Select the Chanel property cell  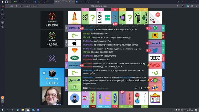(x=85, y=17)
